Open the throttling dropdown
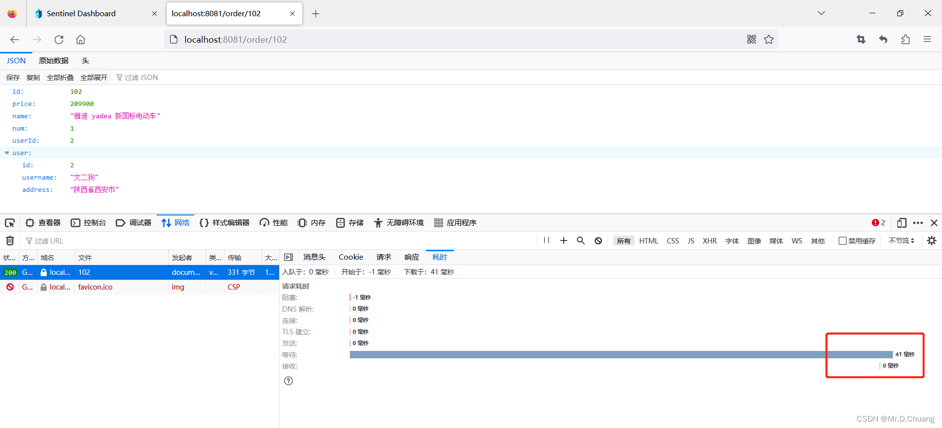942x428 pixels. point(901,241)
